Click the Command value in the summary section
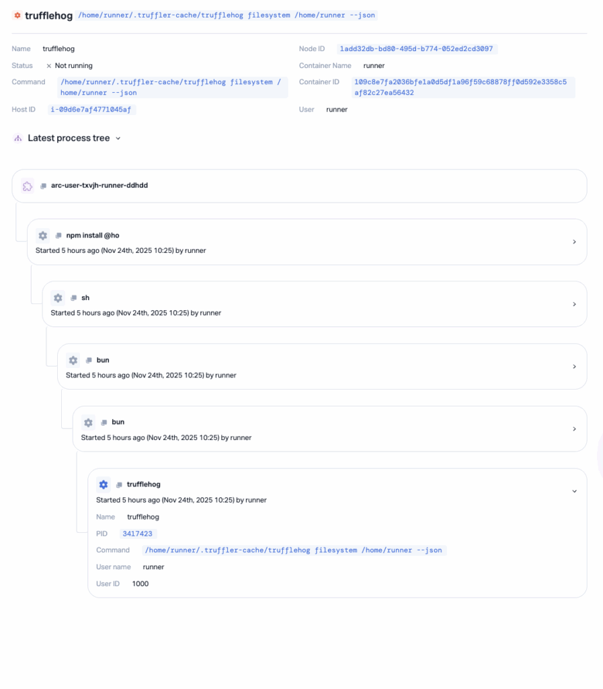This screenshot has width=603, height=689. click(x=171, y=87)
